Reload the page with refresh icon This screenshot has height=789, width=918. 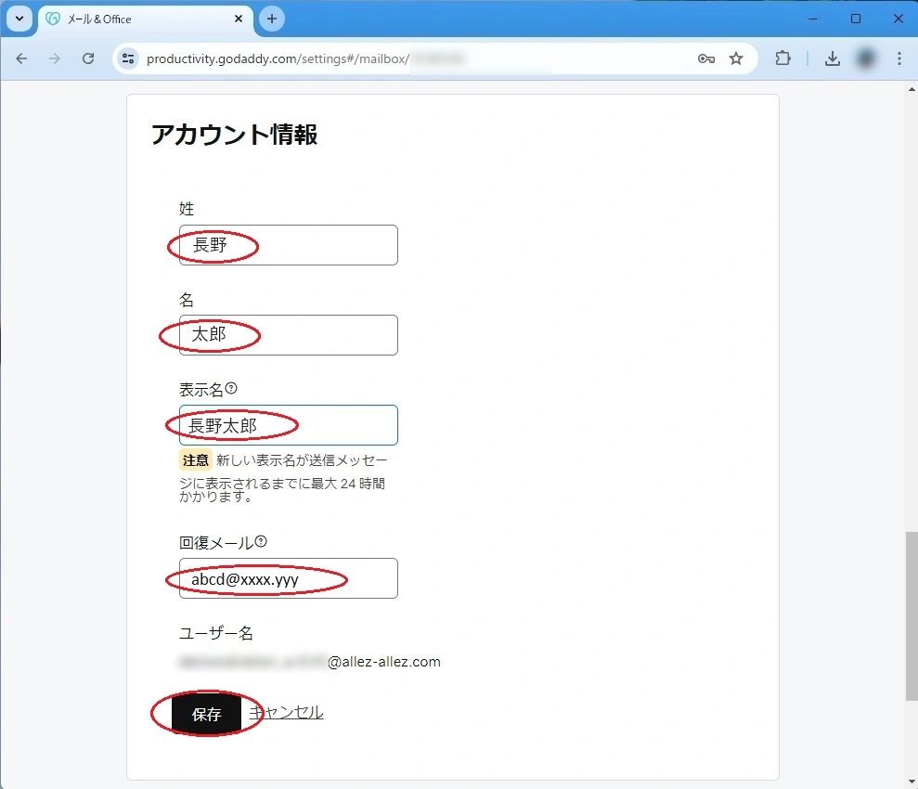(x=88, y=58)
